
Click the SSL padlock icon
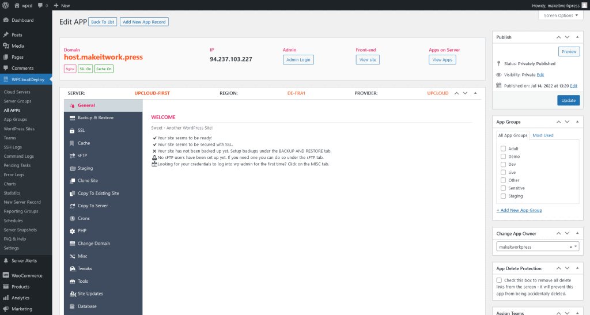click(72, 131)
